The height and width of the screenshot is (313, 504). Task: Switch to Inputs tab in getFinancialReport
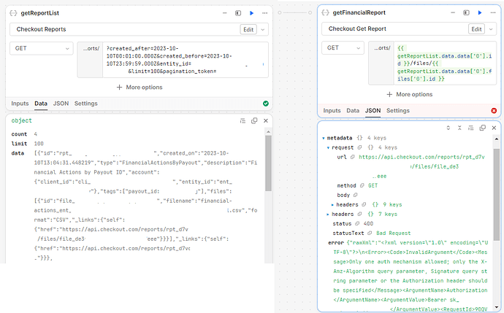(332, 110)
